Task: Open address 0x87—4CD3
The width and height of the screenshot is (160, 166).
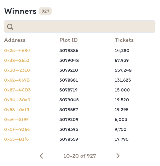Action: [17, 90]
